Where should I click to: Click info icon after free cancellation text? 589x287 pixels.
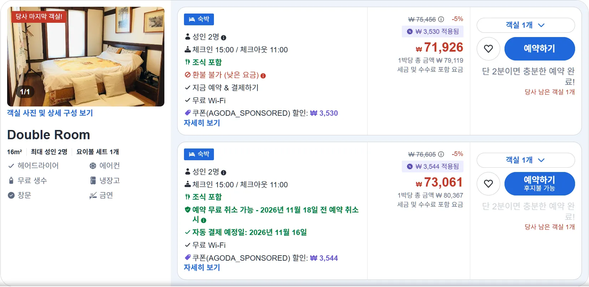[204, 220]
